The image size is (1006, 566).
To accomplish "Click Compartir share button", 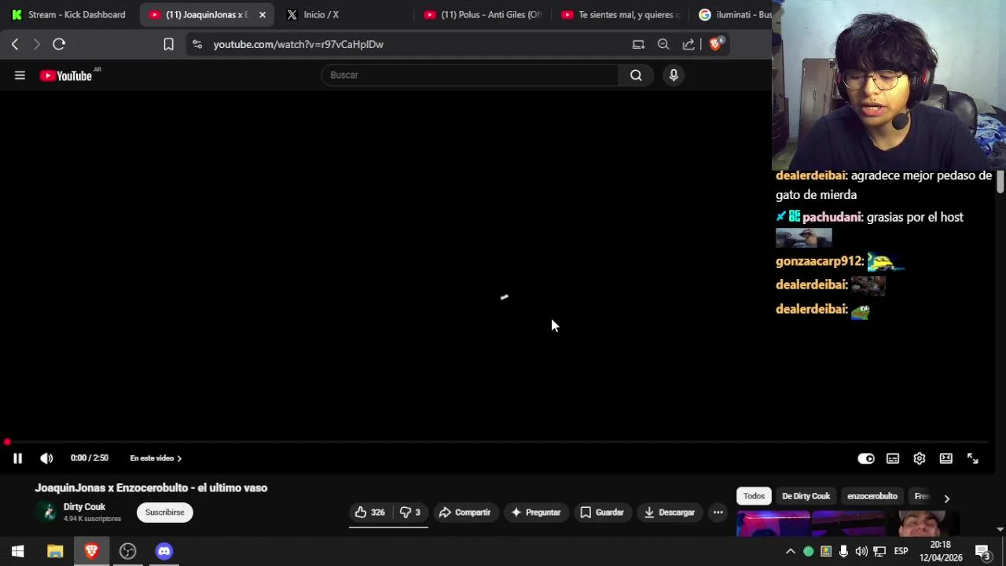I will click(x=464, y=513).
